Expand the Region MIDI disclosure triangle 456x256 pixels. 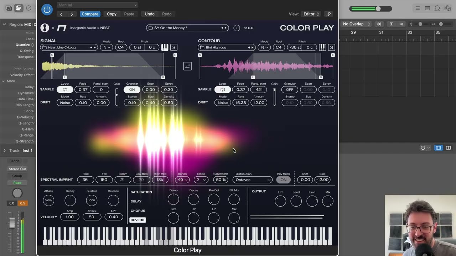[x=4, y=24]
